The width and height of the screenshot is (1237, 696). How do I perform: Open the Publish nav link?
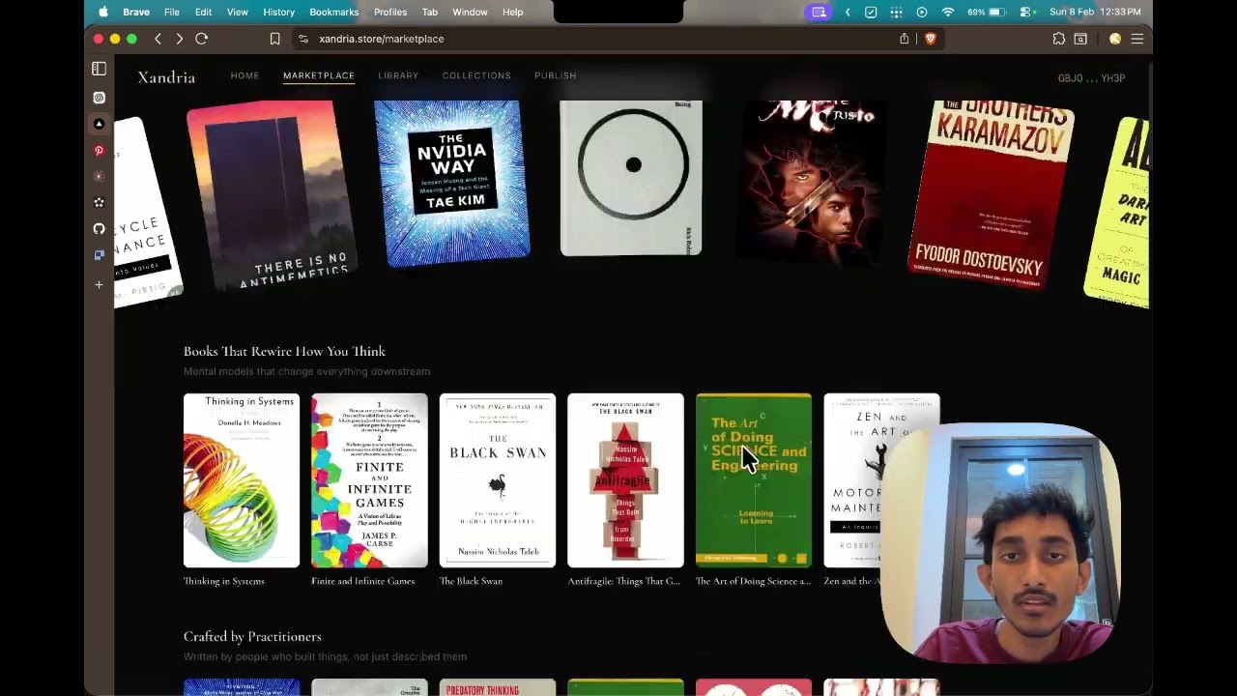point(555,75)
